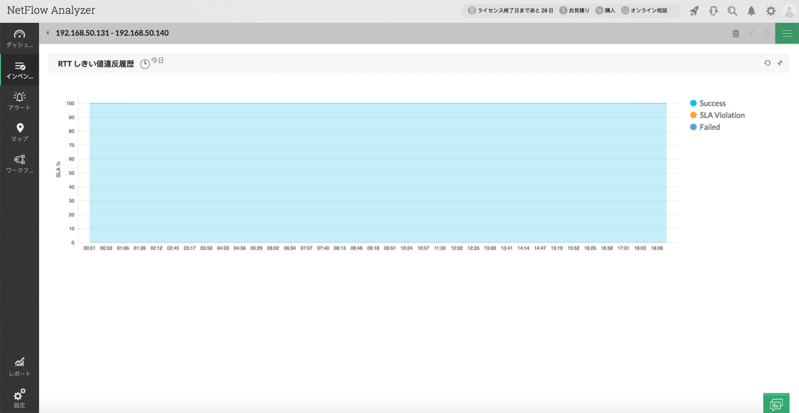799x413 pixels.
Task: Open the green hamburger menu
Action: (x=787, y=34)
